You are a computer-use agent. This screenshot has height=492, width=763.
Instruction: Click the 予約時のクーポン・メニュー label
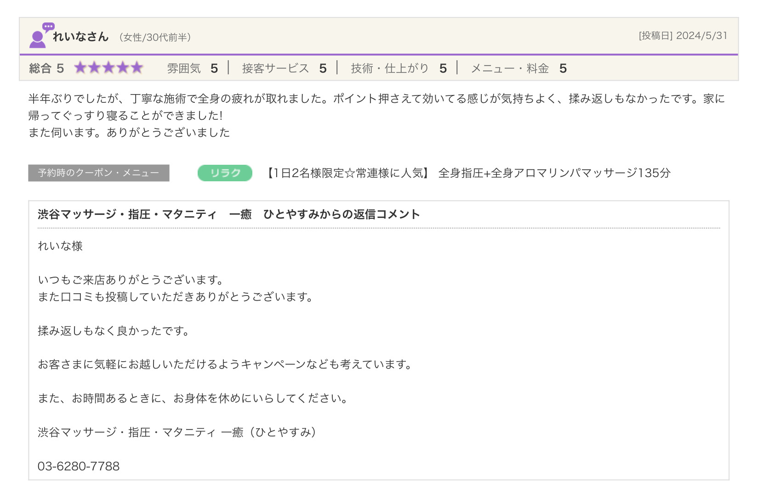click(x=99, y=173)
